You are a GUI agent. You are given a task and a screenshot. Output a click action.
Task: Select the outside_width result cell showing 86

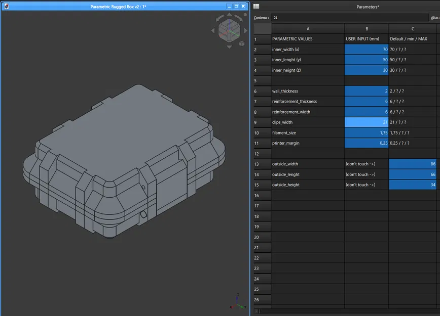[413, 164]
